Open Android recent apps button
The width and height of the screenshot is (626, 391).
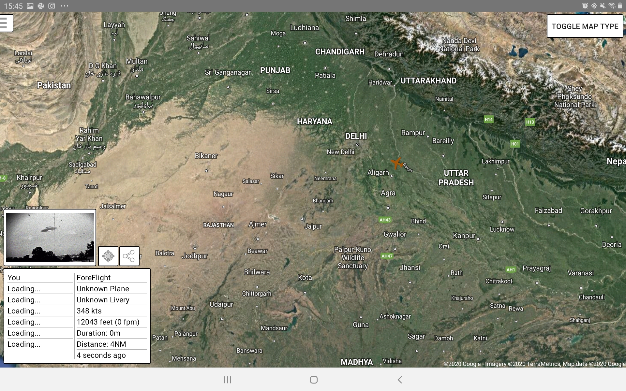pos(228,380)
